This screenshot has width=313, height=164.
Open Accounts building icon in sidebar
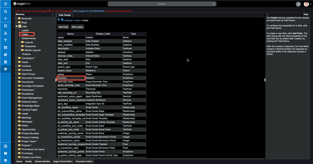5,26
